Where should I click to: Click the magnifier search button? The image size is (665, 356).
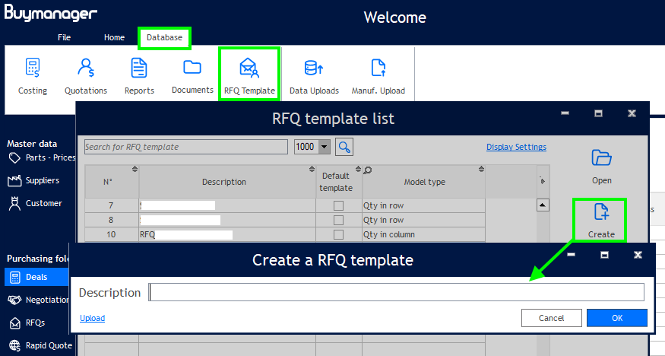344,147
